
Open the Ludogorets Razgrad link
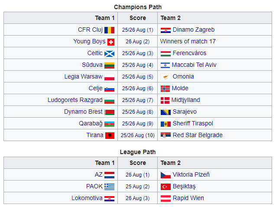(75, 100)
